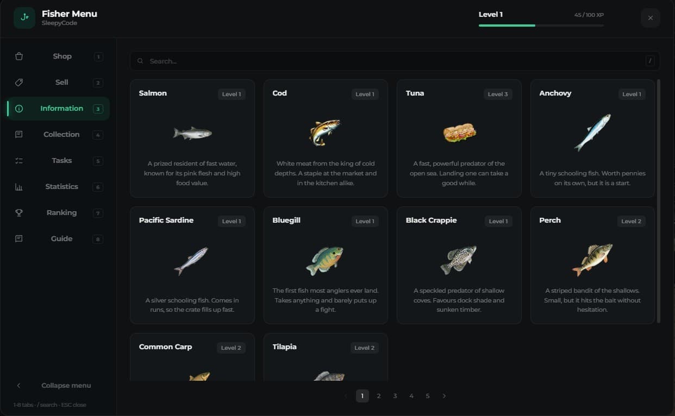Click the Ranking trophy icon
The image size is (675, 416).
coord(19,213)
